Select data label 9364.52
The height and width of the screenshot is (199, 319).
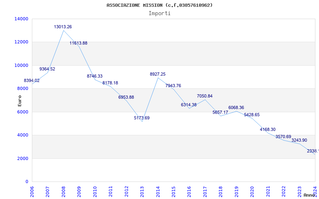(x=47, y=69)
